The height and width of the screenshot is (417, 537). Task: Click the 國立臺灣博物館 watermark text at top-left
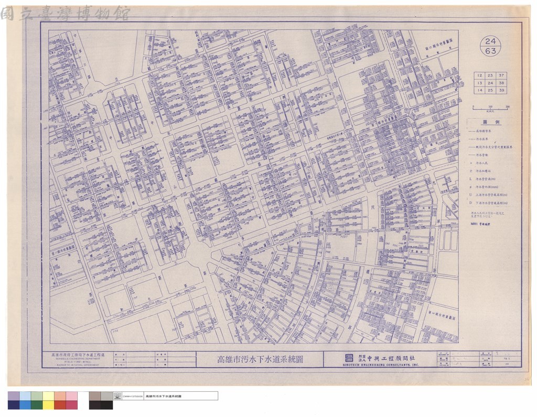point(65,13)
